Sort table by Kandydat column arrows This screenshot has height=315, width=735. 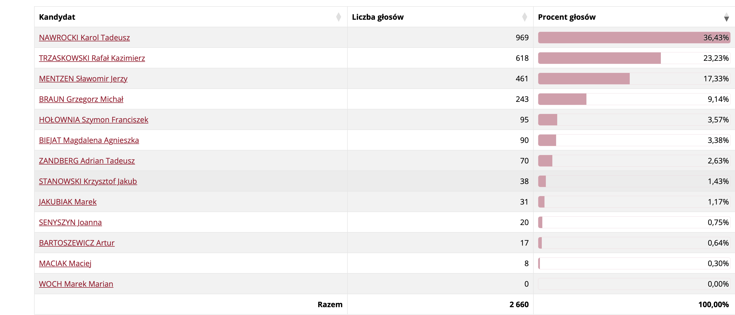pos(338,17)
